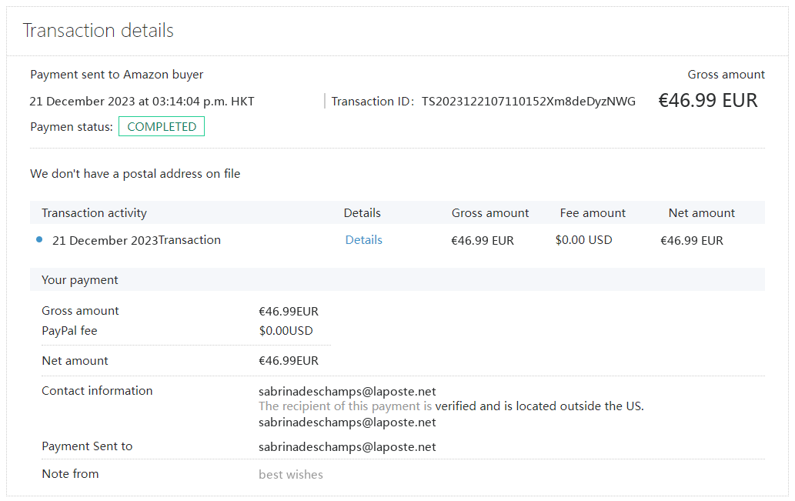Click the email in the Payment Sent to row

(347, 446)
